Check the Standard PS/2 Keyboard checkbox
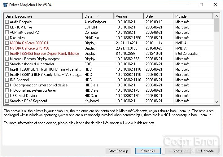 [7, 101]
